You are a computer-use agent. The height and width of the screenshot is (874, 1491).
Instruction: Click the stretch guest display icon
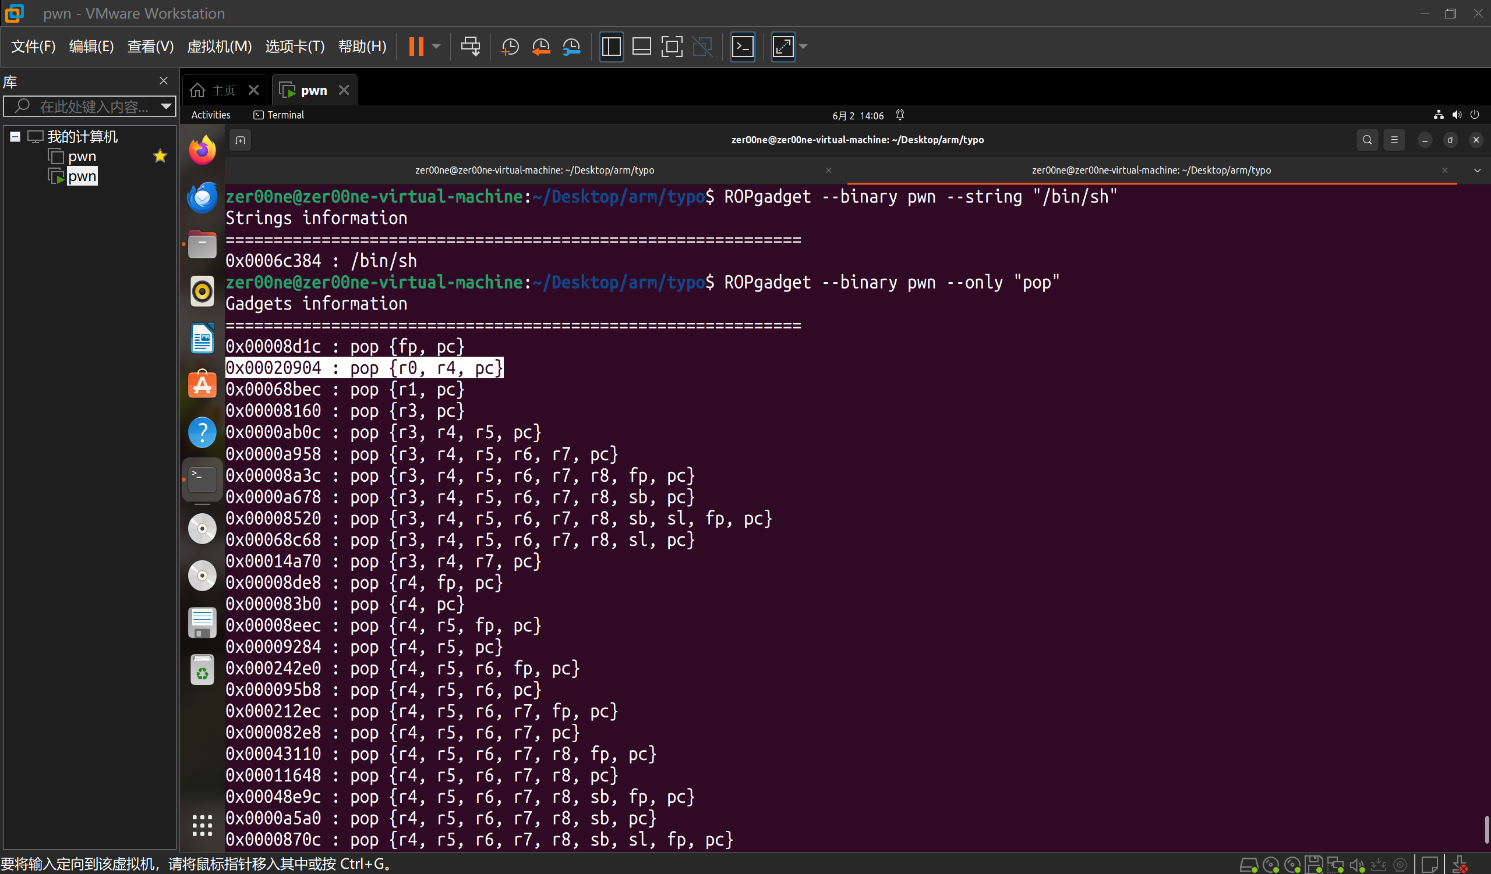tap(783, 46)
